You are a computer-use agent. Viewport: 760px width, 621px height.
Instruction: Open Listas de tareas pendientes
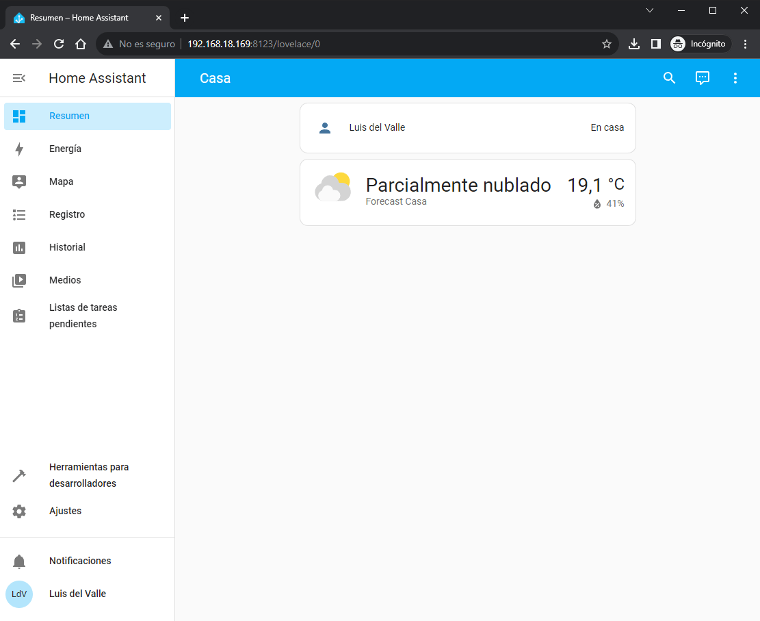[x=83, y=316]
